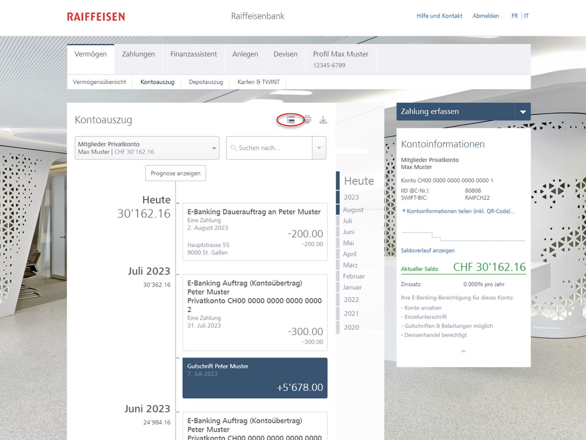
Task: Open the Zahlungen main tab
Action: (x=138, y=54)
